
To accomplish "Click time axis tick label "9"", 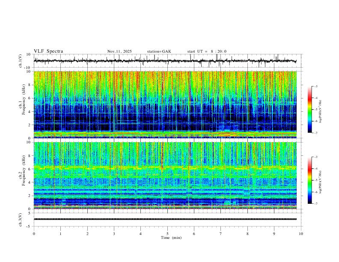I will 274,234.
